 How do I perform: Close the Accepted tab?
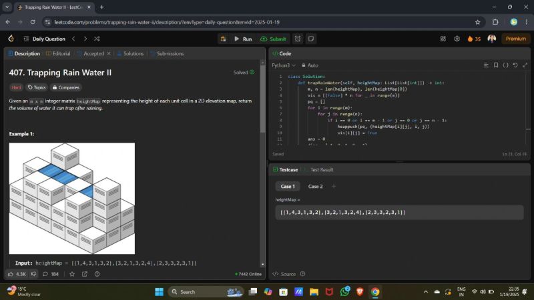point(109,53)
